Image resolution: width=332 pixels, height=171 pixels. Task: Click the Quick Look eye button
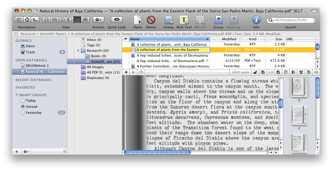(117, 20)
